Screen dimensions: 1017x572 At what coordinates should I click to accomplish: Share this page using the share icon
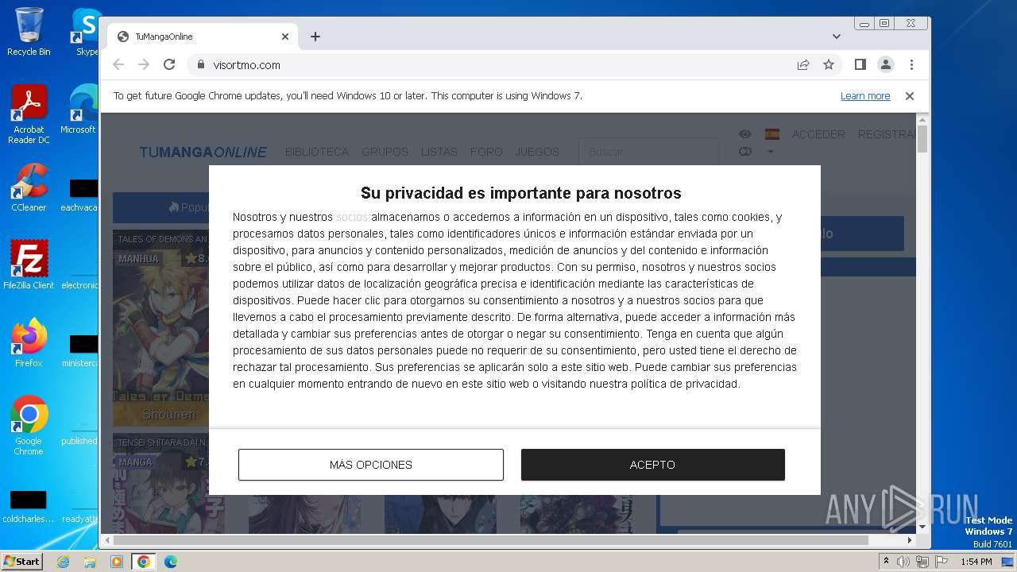(x=803, y=65)
